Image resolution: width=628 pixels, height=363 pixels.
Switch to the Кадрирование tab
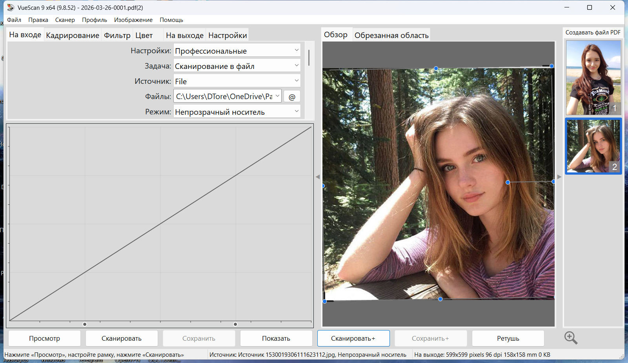tap(73, 35)
